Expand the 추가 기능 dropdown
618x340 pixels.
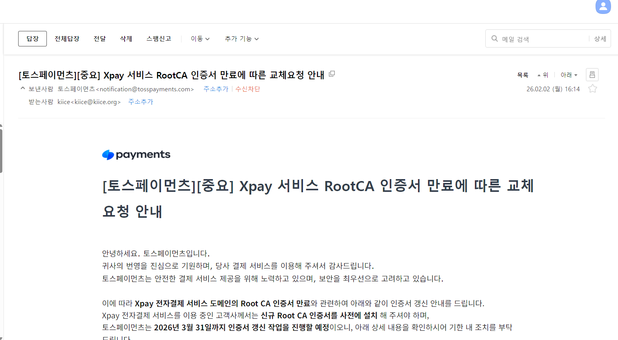point(241,39)
